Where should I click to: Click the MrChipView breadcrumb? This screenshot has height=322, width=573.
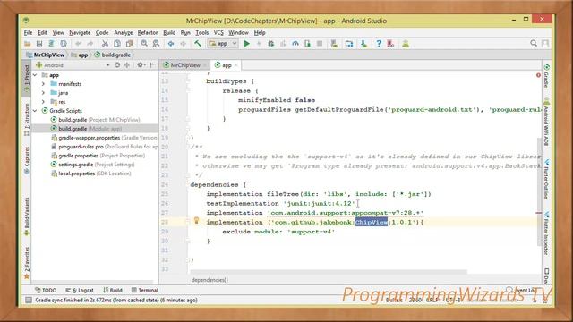coord(46,55)
